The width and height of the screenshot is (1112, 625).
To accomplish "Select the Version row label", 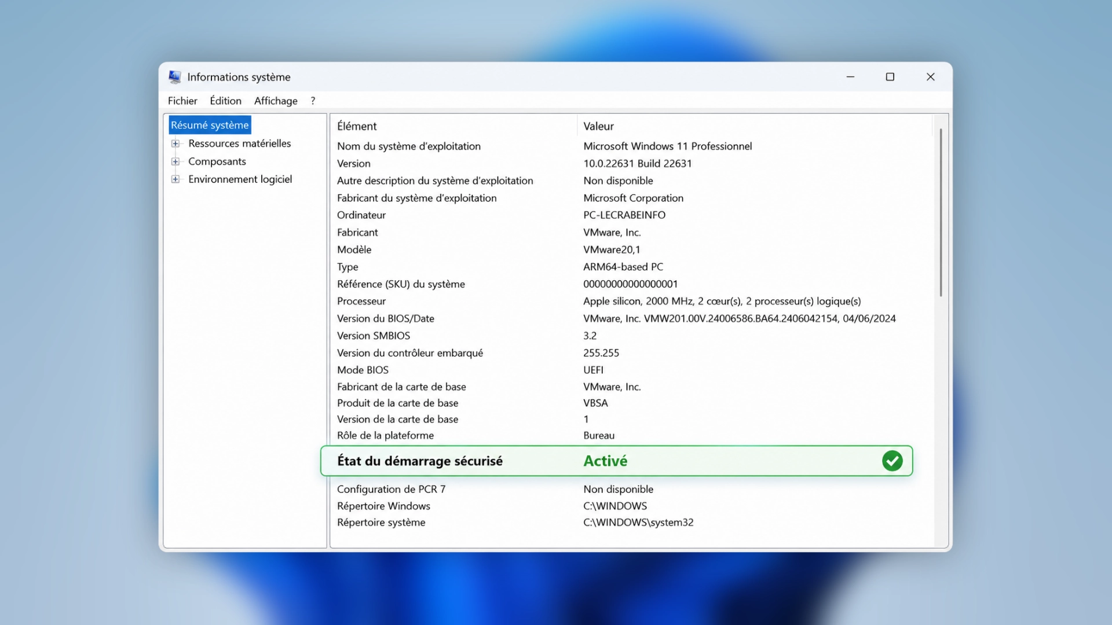I will (x=354, y=164).
